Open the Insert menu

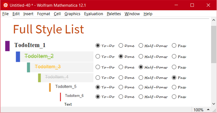pos(28,14)
